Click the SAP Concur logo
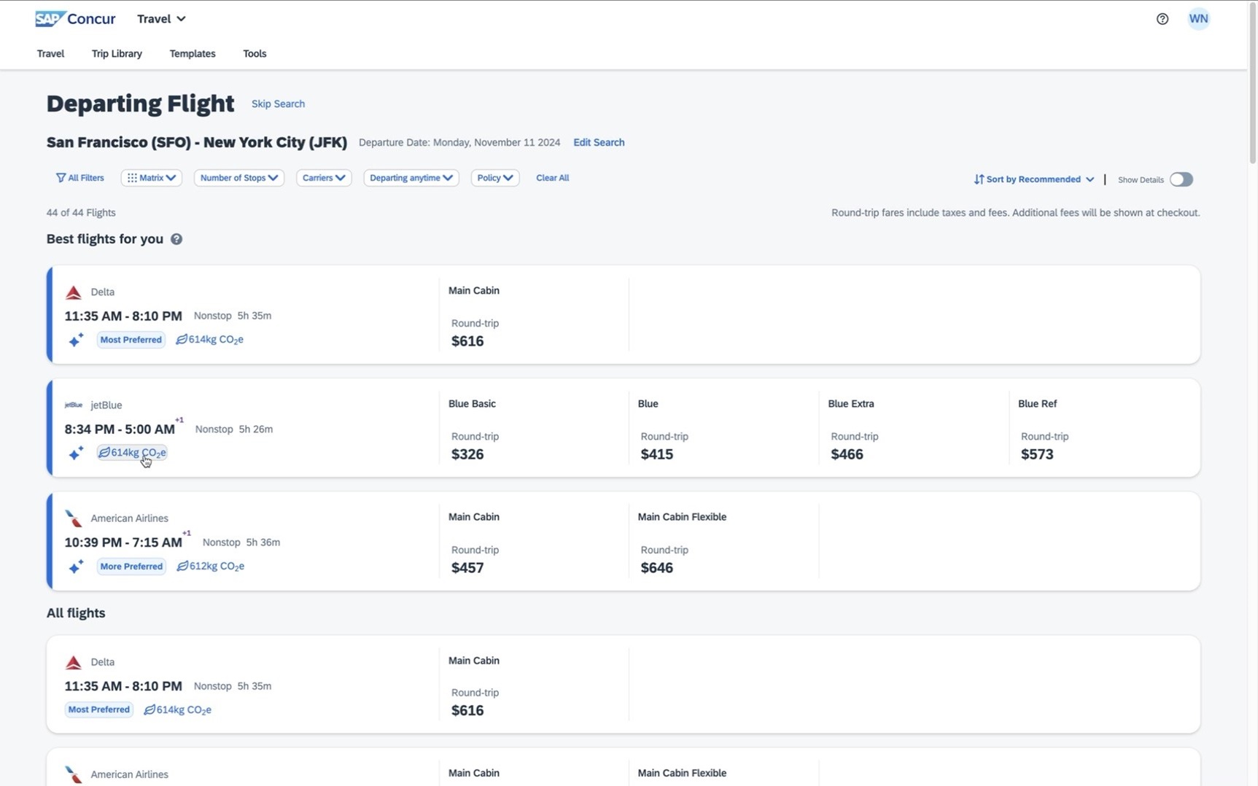1258x786 pixels. [75, 19]
